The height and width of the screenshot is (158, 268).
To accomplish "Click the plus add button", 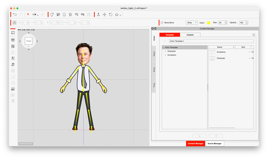I will point(216,136).
